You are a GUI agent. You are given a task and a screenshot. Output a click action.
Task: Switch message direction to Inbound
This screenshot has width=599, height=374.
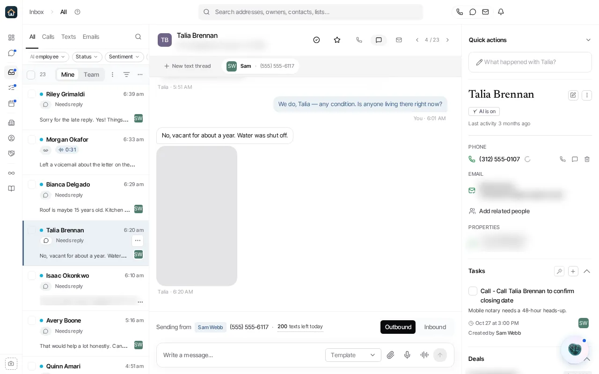(435, 327)
